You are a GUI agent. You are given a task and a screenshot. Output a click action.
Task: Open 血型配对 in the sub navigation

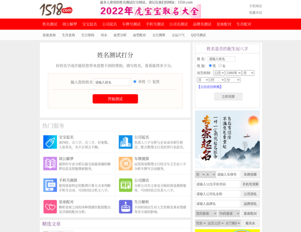click(139, 35)
